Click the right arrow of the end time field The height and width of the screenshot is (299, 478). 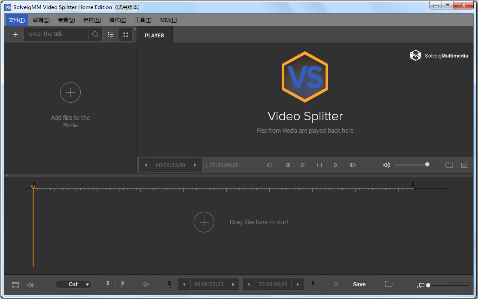[x=298, y=284]
